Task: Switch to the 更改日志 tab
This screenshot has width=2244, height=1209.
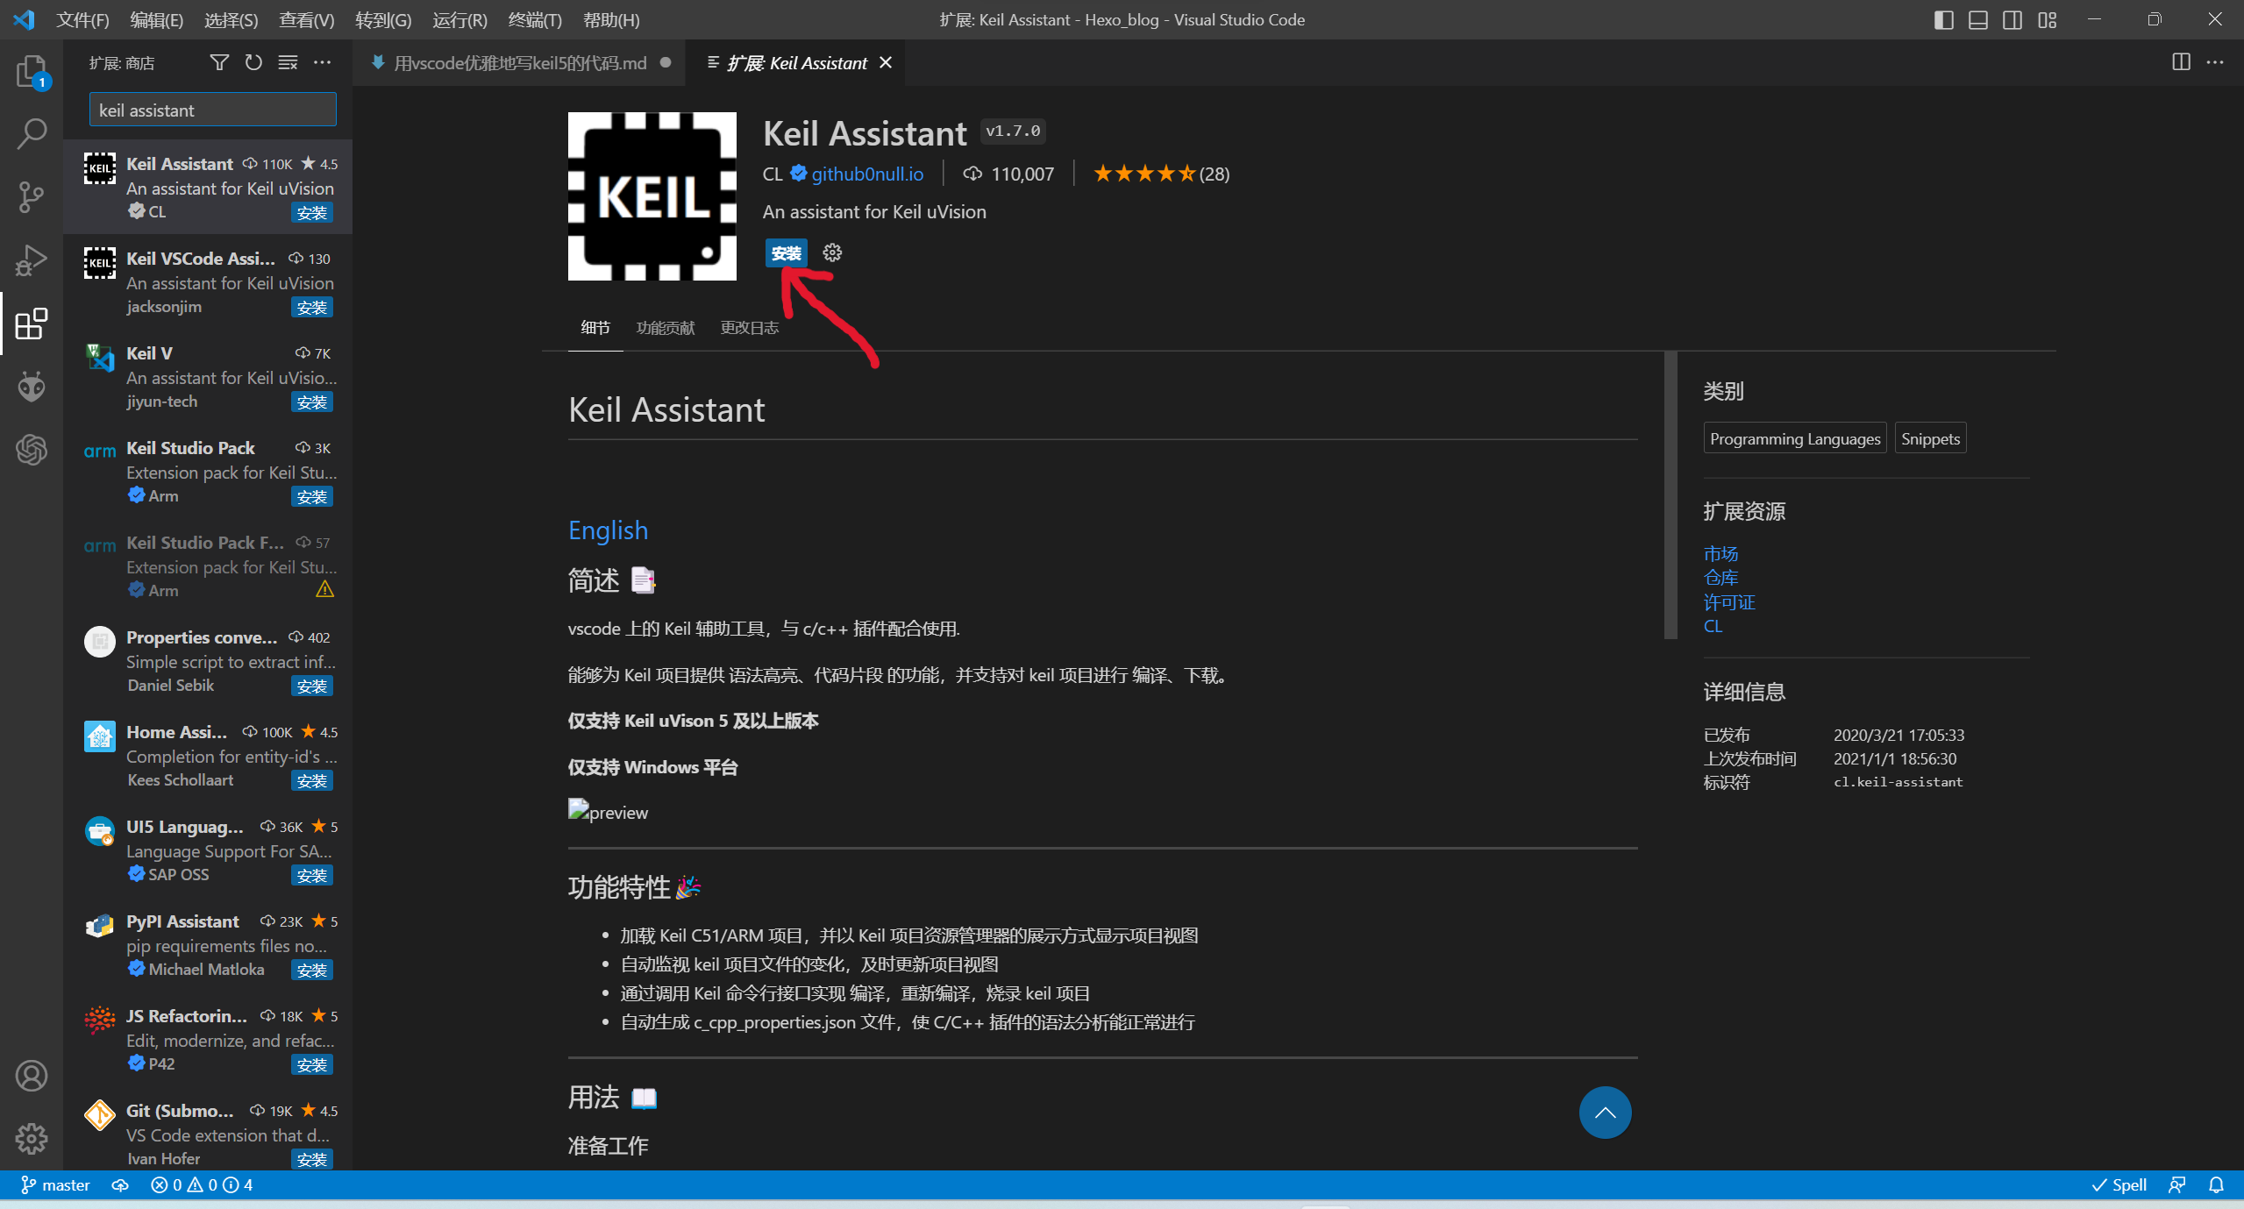Action: click(749, 328)
